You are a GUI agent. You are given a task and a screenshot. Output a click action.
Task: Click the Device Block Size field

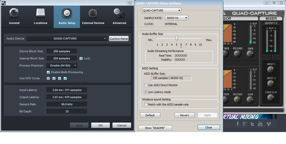(62, 51)
